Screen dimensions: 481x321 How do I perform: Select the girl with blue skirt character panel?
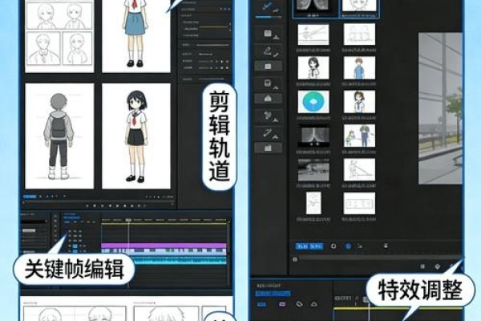[x=136, y=36]
